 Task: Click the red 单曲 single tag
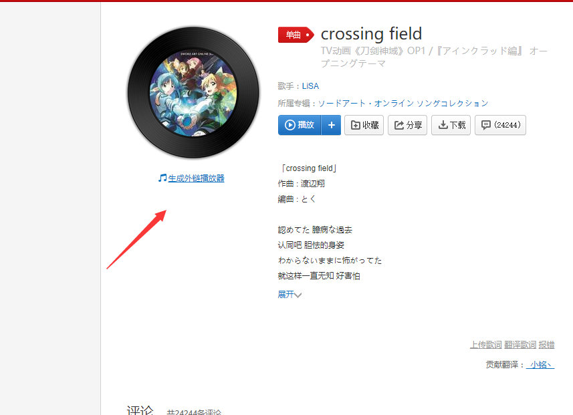(296, 35)
